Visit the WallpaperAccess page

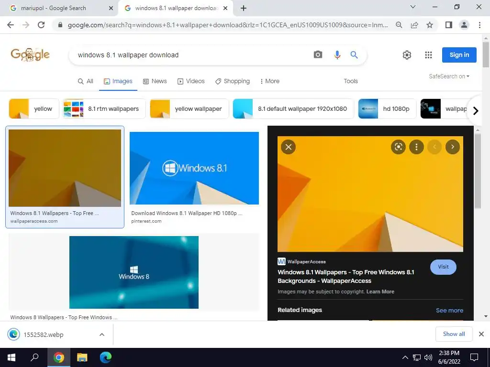pyautogui.click(x=443, y=267)
